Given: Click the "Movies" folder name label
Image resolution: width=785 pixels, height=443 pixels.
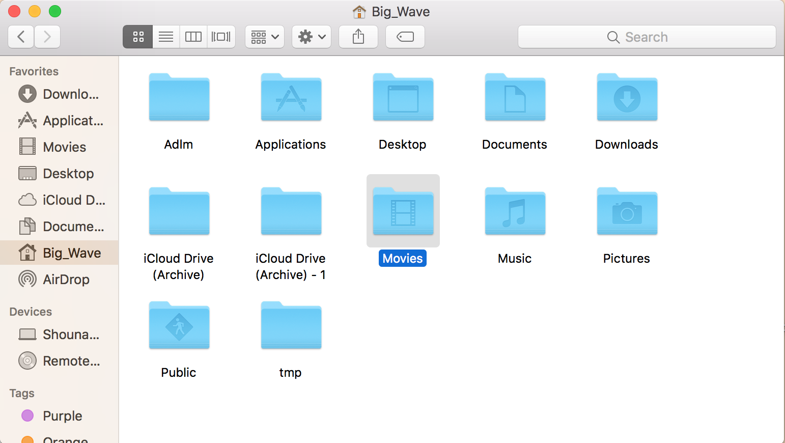Looking at the screenshot, I should click(403, 258).
